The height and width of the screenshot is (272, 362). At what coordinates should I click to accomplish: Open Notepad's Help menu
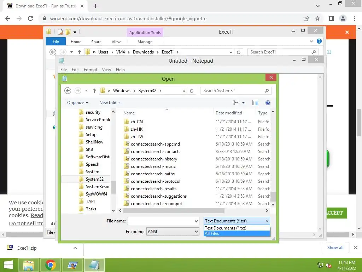tap(120, 70)
